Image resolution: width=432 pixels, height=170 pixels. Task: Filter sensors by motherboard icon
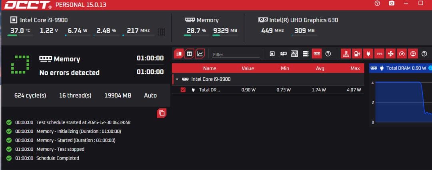[x=294, y=54]
